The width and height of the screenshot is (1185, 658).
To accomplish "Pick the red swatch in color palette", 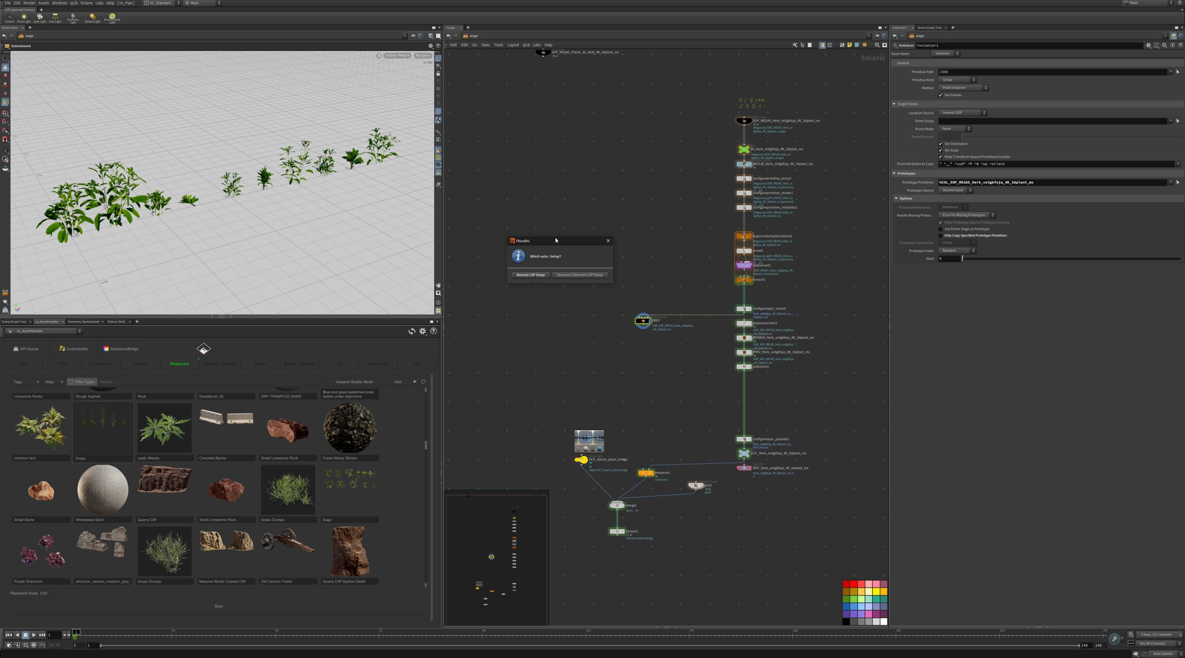I will pyautogui.click(x=853, y=584).
